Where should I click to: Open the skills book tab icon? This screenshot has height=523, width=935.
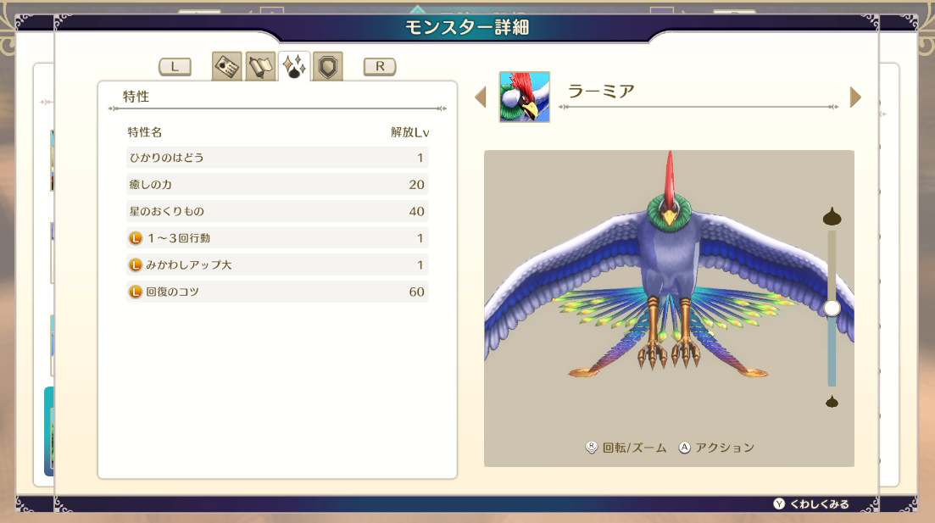coord(260,66)
